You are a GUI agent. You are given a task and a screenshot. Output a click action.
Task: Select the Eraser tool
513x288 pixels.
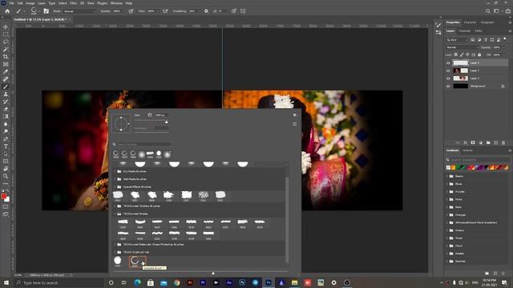click(x=6, y=109)
